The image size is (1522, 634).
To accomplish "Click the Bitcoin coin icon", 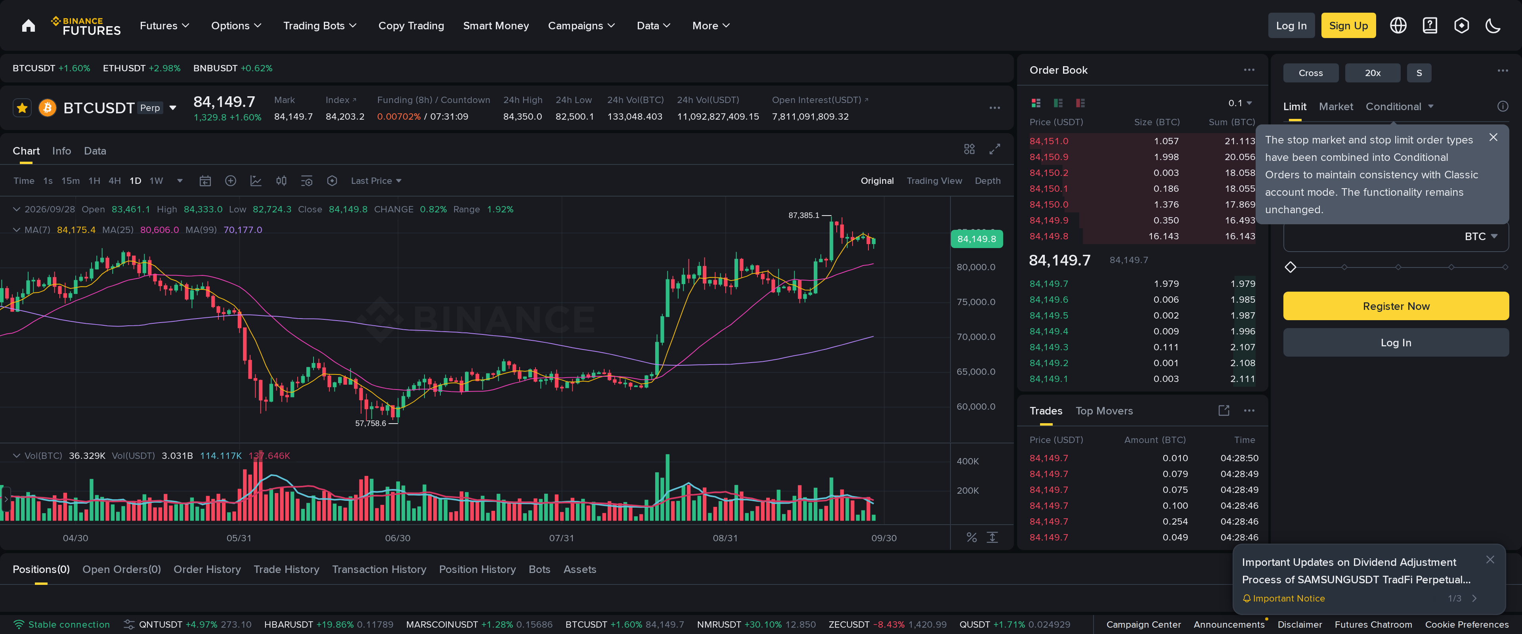I will click(x=47, y=108).
